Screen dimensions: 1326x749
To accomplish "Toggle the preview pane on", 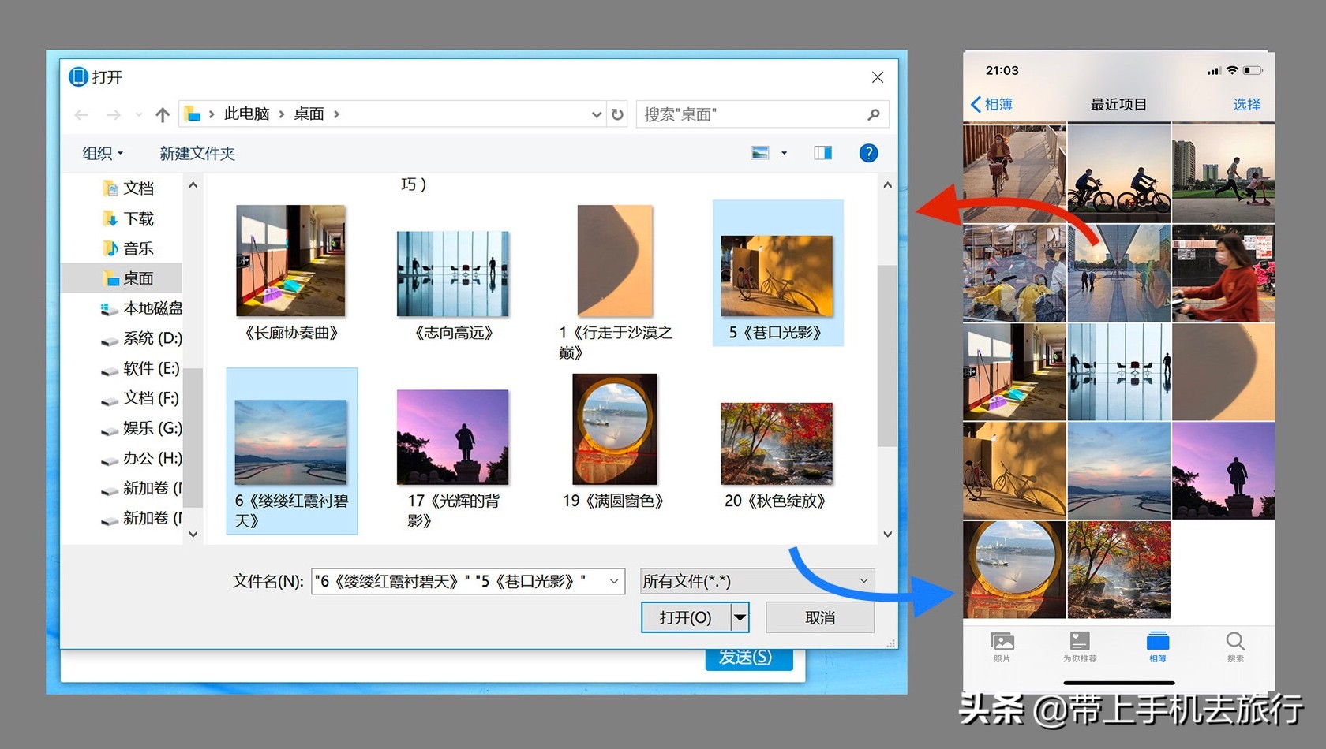I will (x=822, y=152).
